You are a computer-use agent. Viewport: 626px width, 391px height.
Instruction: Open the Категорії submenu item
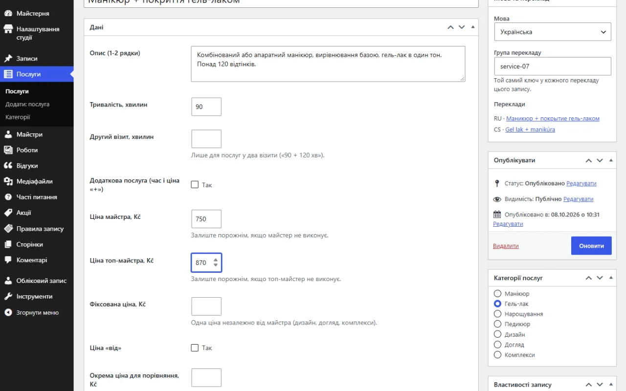coord(18,117)
